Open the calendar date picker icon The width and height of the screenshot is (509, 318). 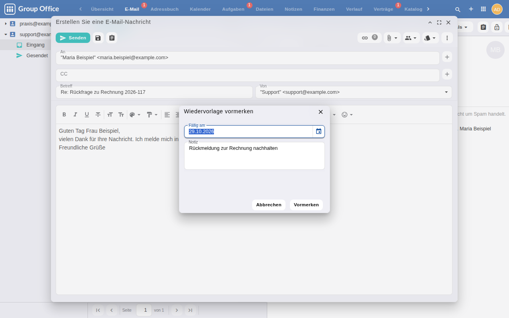coord(319,131)
